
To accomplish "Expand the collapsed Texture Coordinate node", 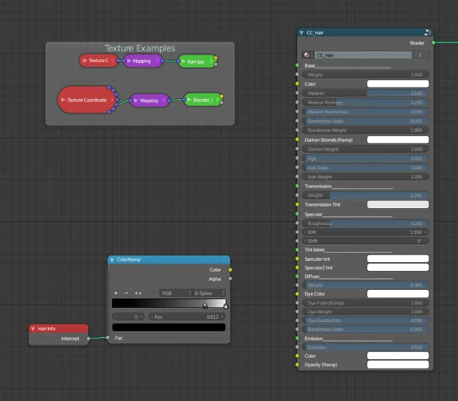I will tap(63, 100).
